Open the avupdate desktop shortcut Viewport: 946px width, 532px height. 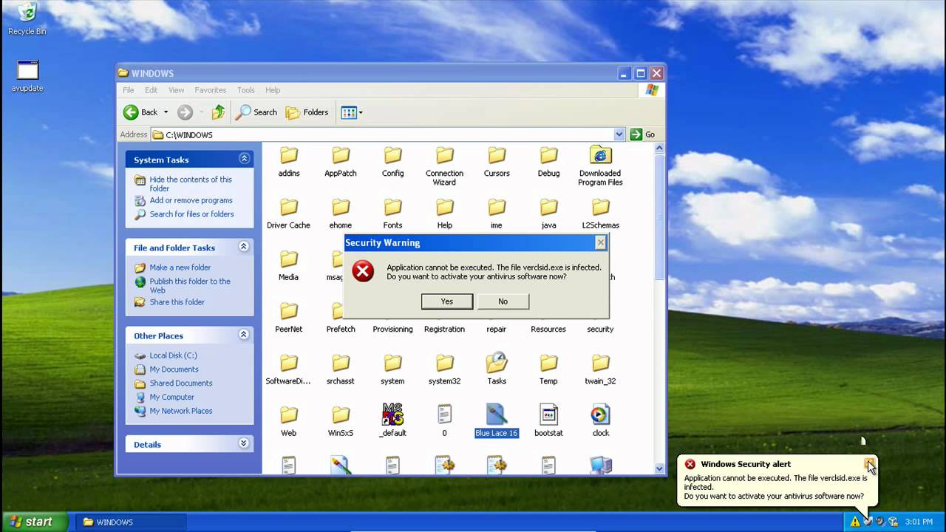[x=27, y=76]
